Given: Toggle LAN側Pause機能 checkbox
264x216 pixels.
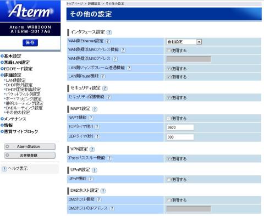Looking at the screenshot, I should click(168, 77).
